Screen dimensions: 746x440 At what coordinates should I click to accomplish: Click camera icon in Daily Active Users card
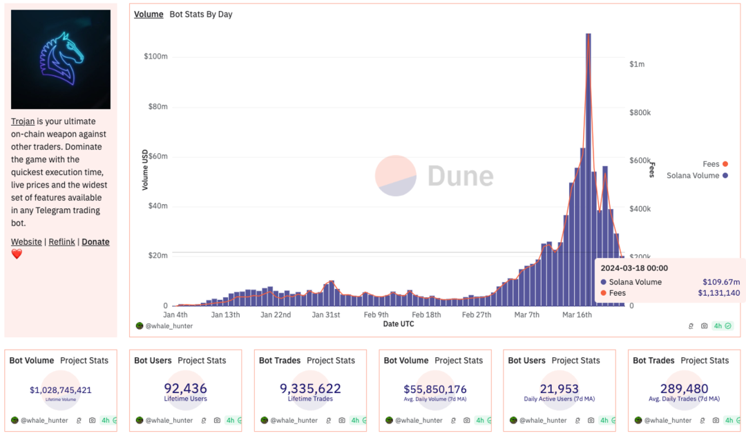click(x=591, y=420)
